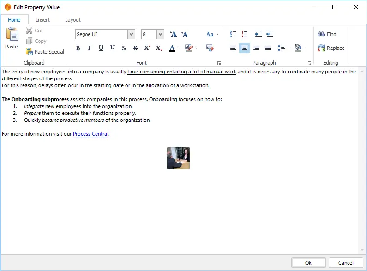Insert bulleted list
This screenshot has height=271, width=367.
click(x=233, y=34)
